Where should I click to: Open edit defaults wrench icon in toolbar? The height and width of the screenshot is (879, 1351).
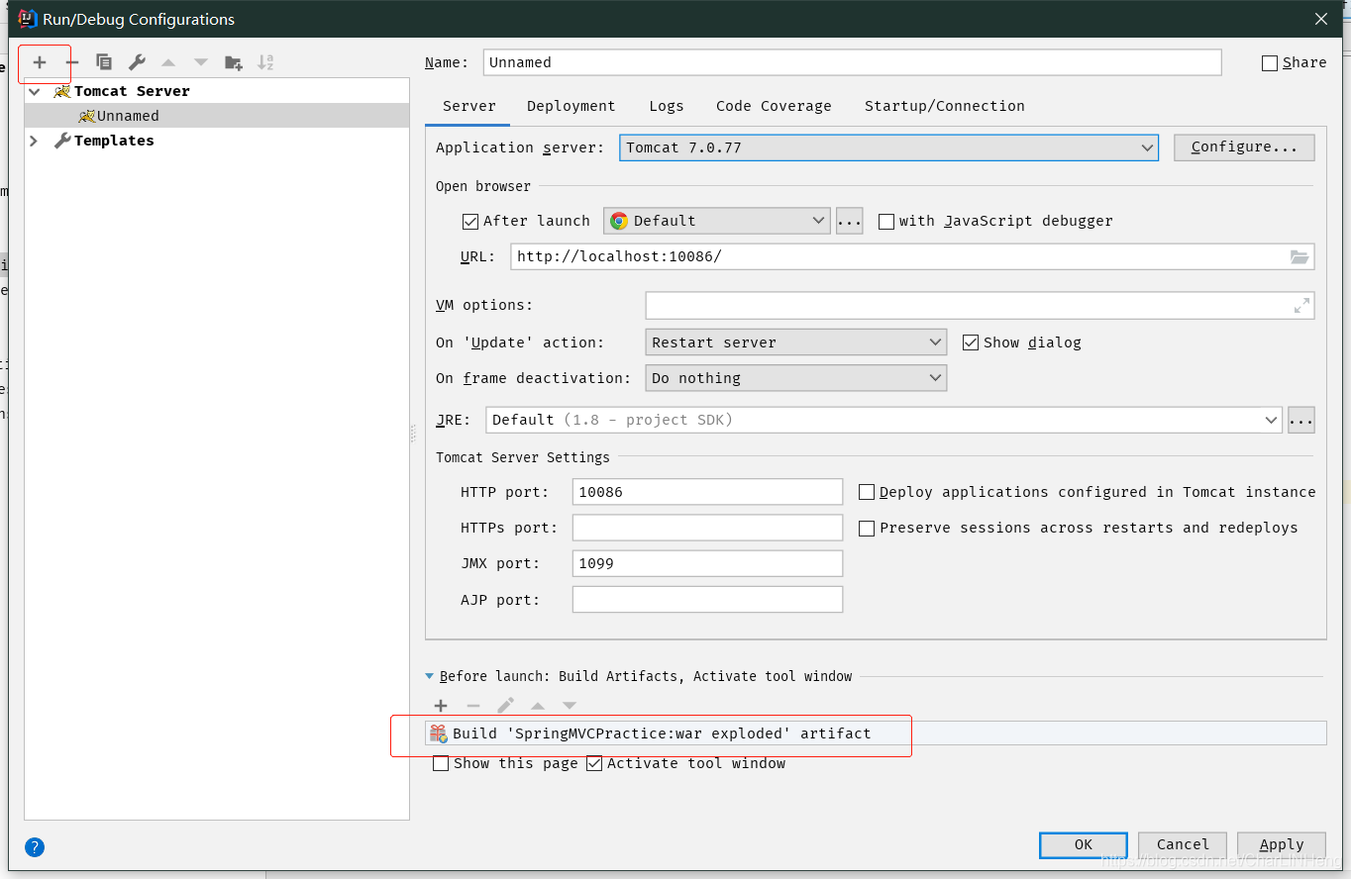point(137,62)
